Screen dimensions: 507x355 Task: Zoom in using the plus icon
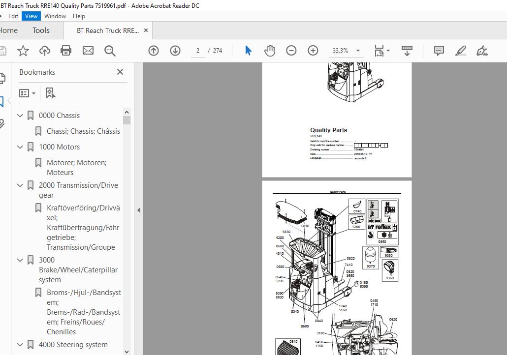(313, 51)
